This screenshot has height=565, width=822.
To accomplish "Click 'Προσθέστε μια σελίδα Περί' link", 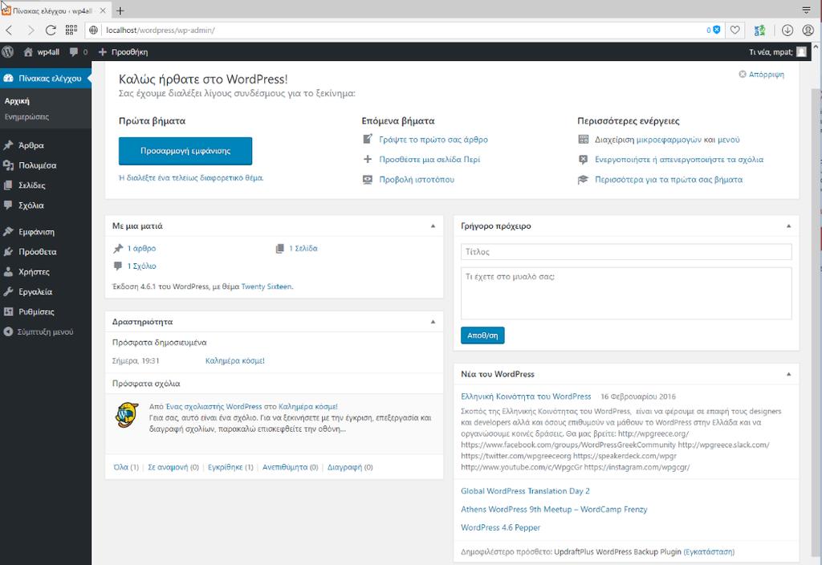I will (x=429, y=160).
